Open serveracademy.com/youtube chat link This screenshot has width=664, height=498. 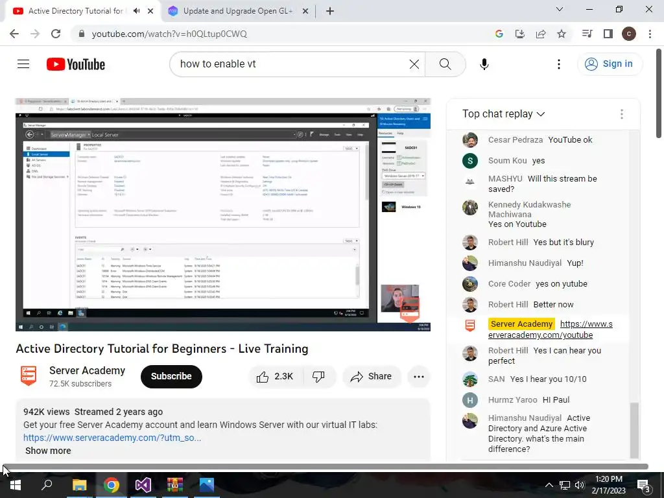[x=550, y=329]
